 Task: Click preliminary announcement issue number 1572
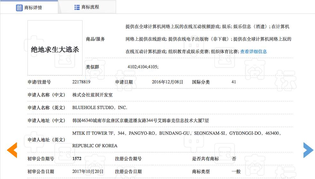click(x=77, y=159)
